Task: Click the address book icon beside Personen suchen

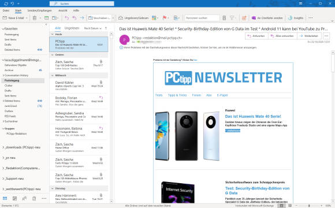Action: pyautogui.click(x=224, y=18)
